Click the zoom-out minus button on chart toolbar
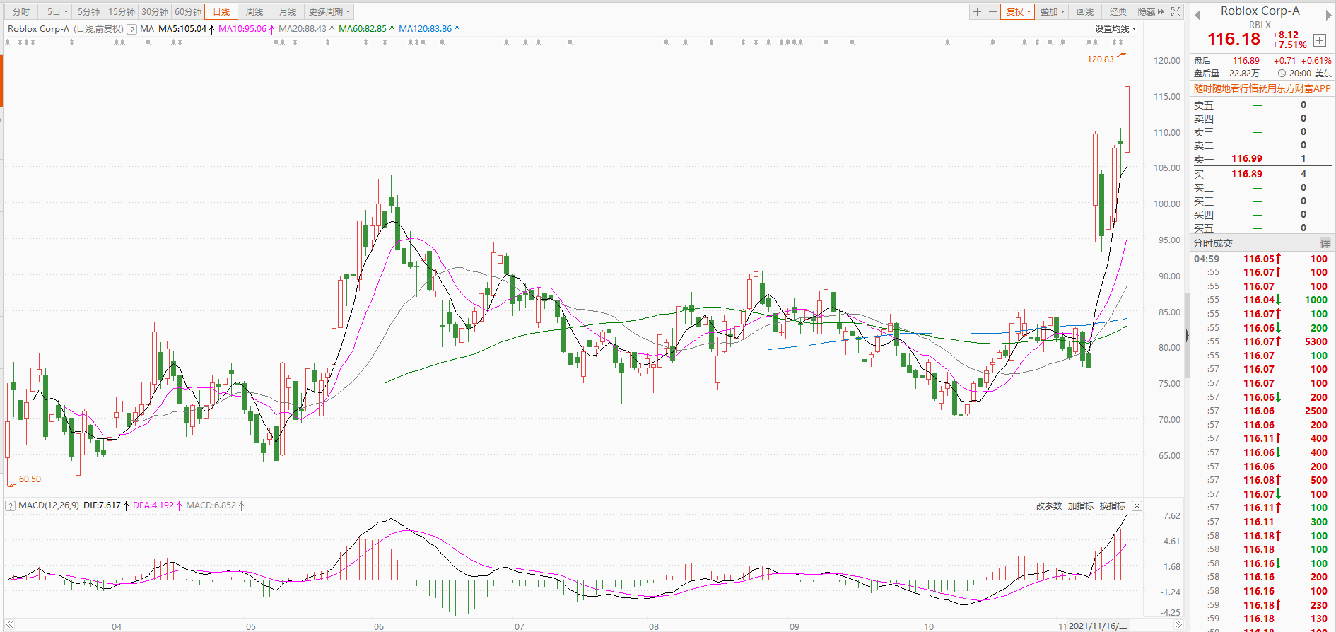 tap(992, 11)
